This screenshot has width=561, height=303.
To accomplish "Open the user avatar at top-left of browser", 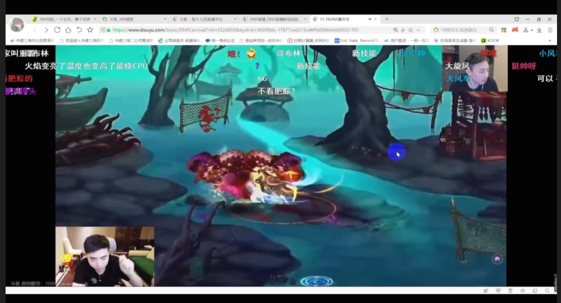I will [17, 25].
